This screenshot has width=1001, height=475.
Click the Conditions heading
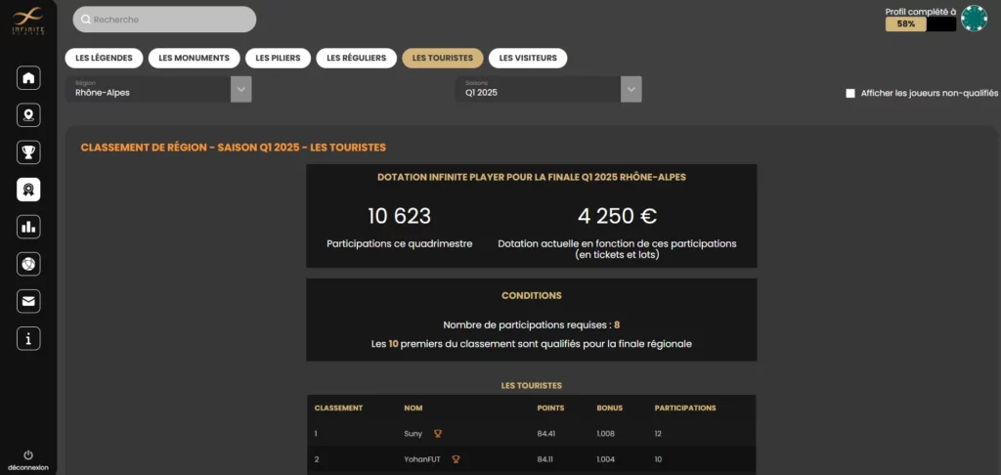pyautogui.click(x=532, y=295)
